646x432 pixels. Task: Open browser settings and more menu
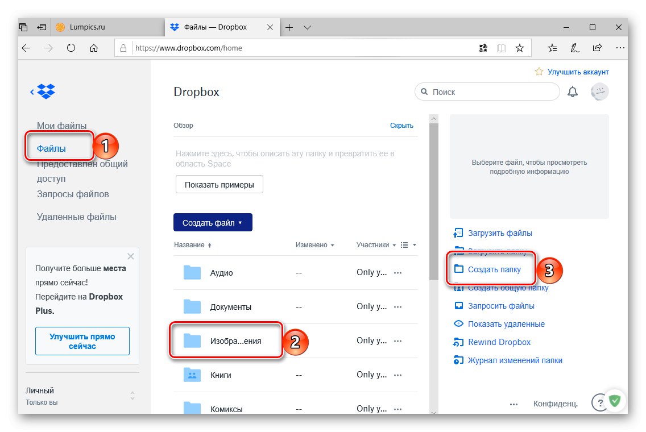click(x=620, y=48)
